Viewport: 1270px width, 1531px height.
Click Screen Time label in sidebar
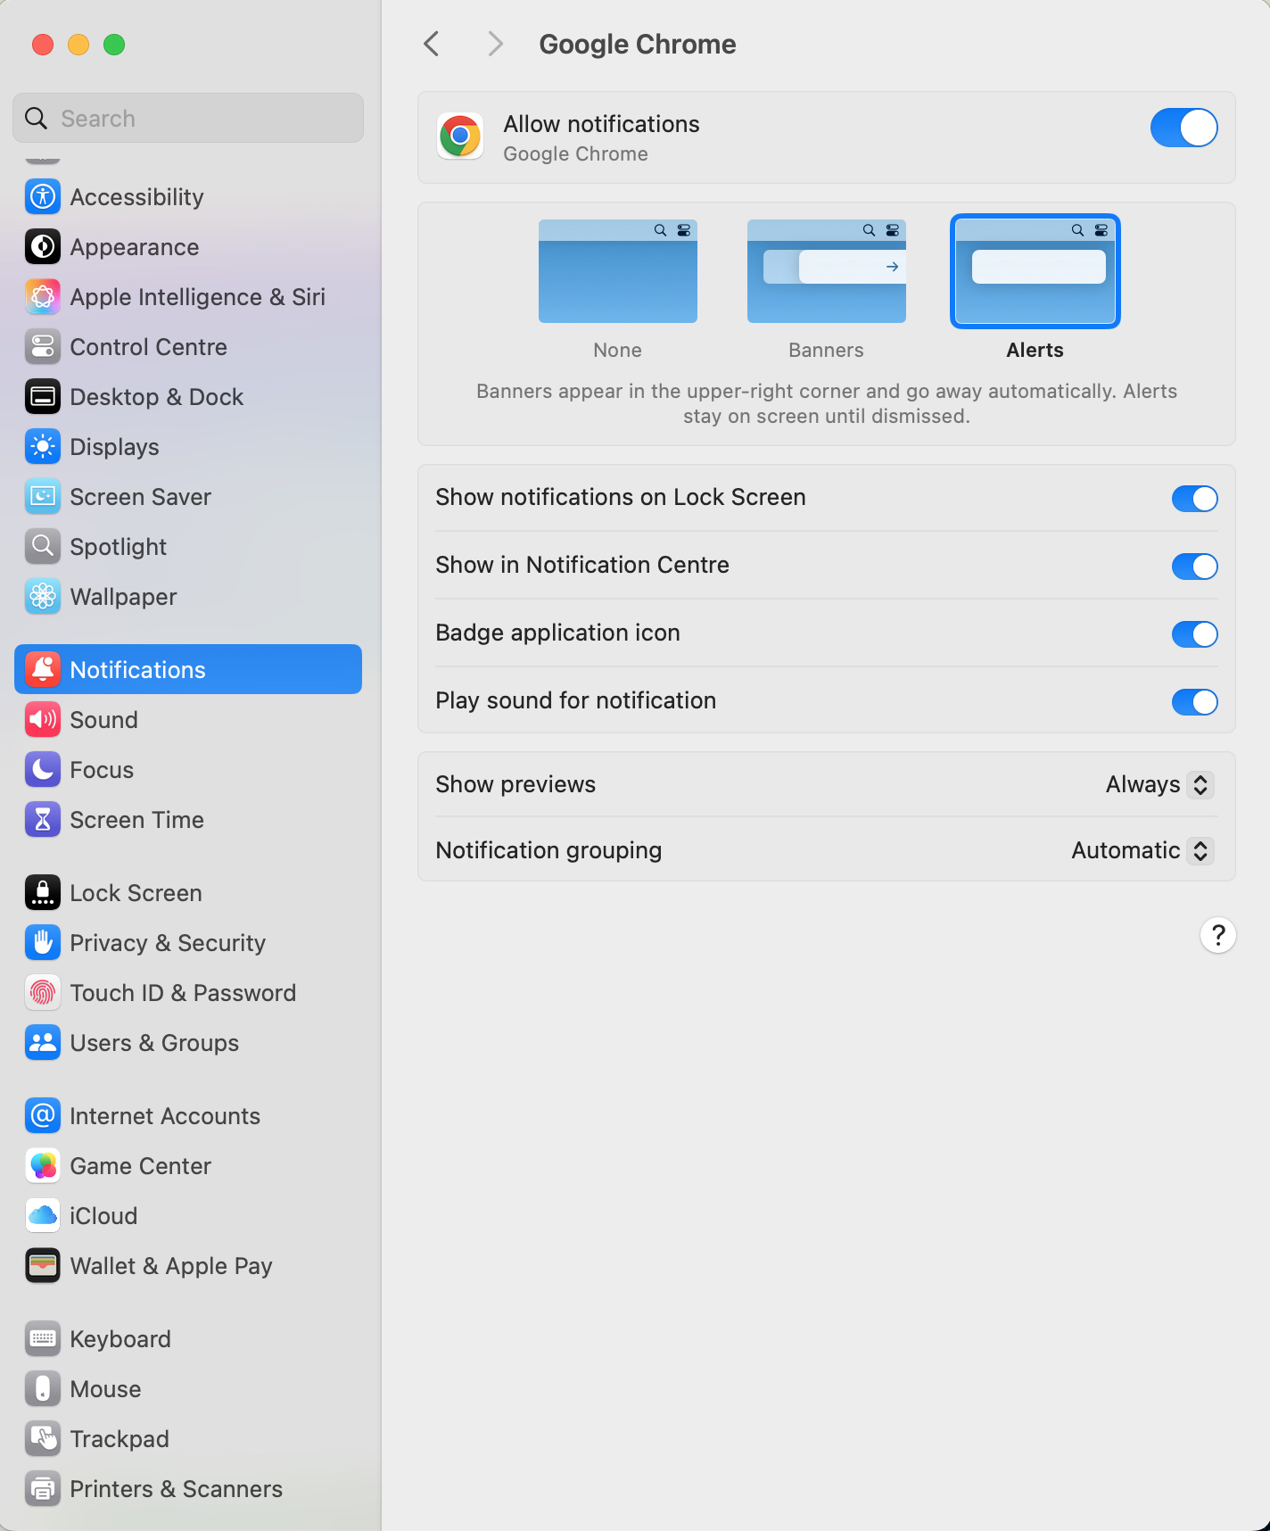tap(136, 820)
